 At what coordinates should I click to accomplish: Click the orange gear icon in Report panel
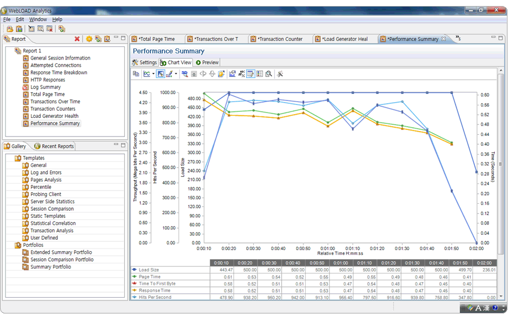[89, 39]
